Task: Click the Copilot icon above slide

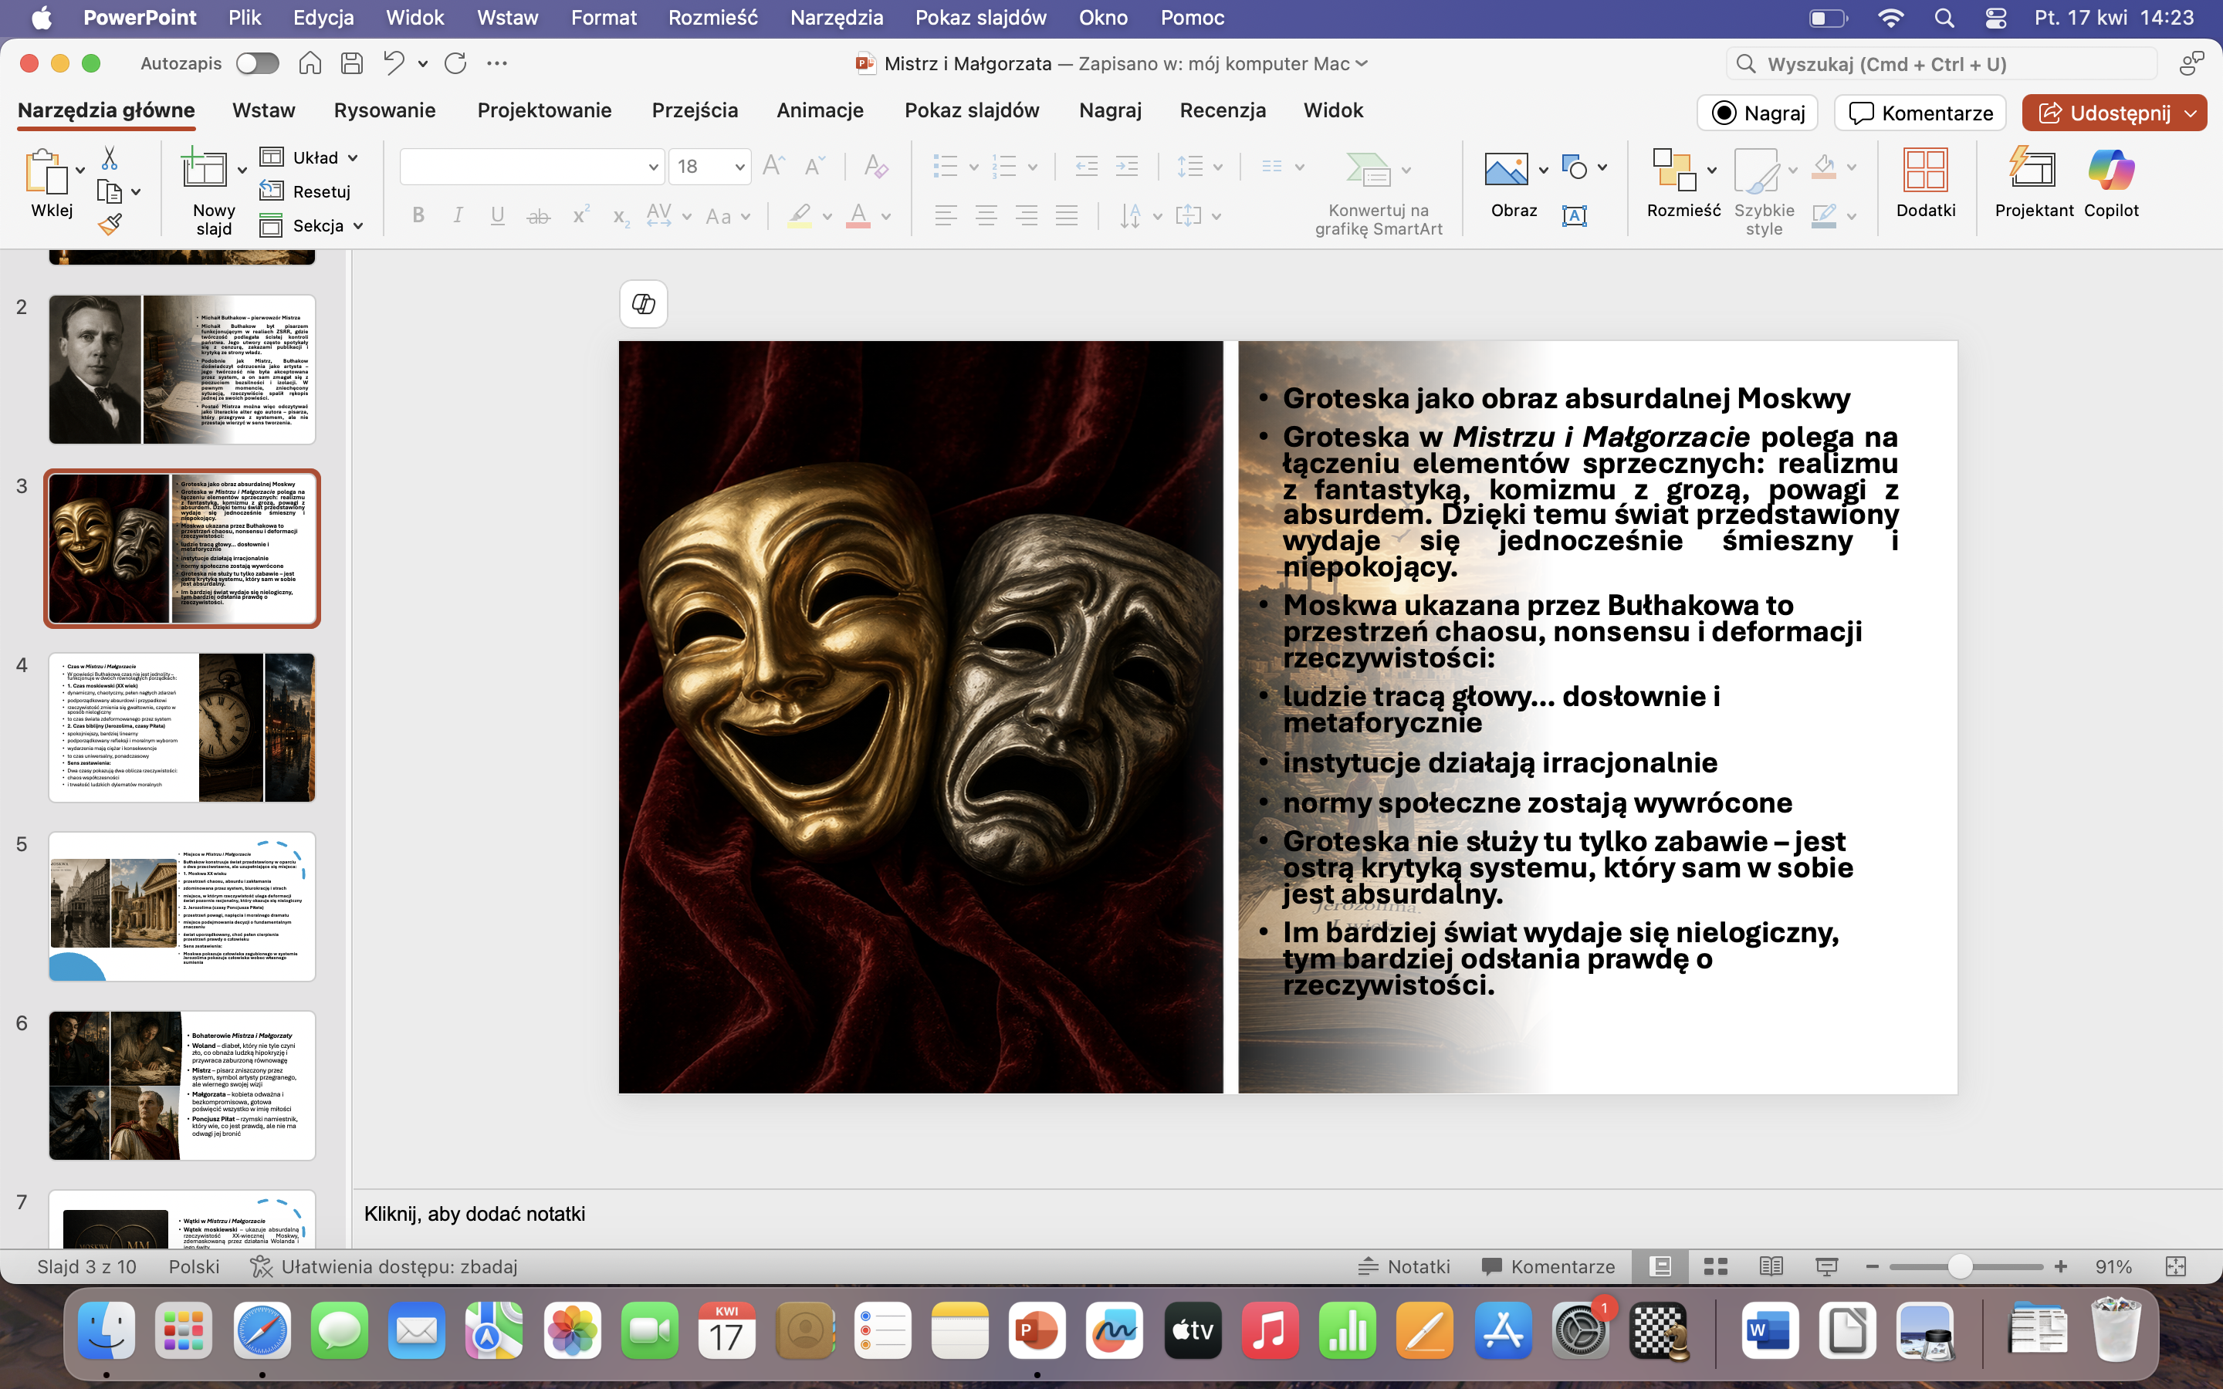Action: 643,304
